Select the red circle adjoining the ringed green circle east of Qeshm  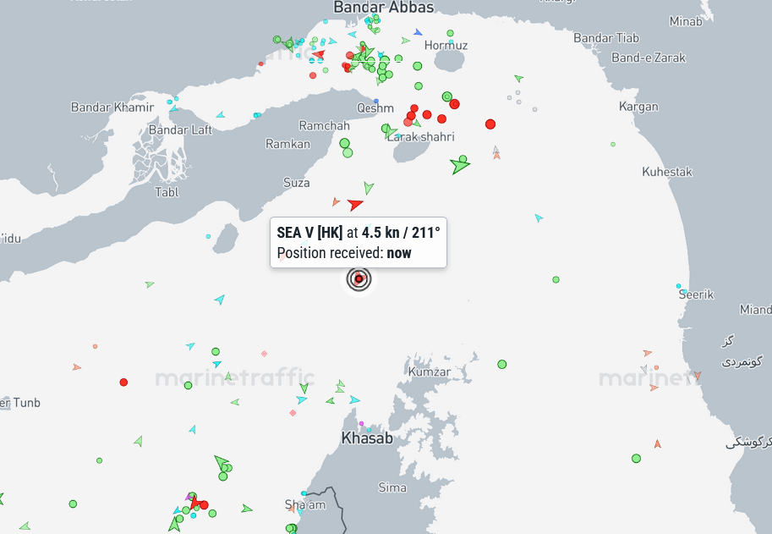coord(454,104)
